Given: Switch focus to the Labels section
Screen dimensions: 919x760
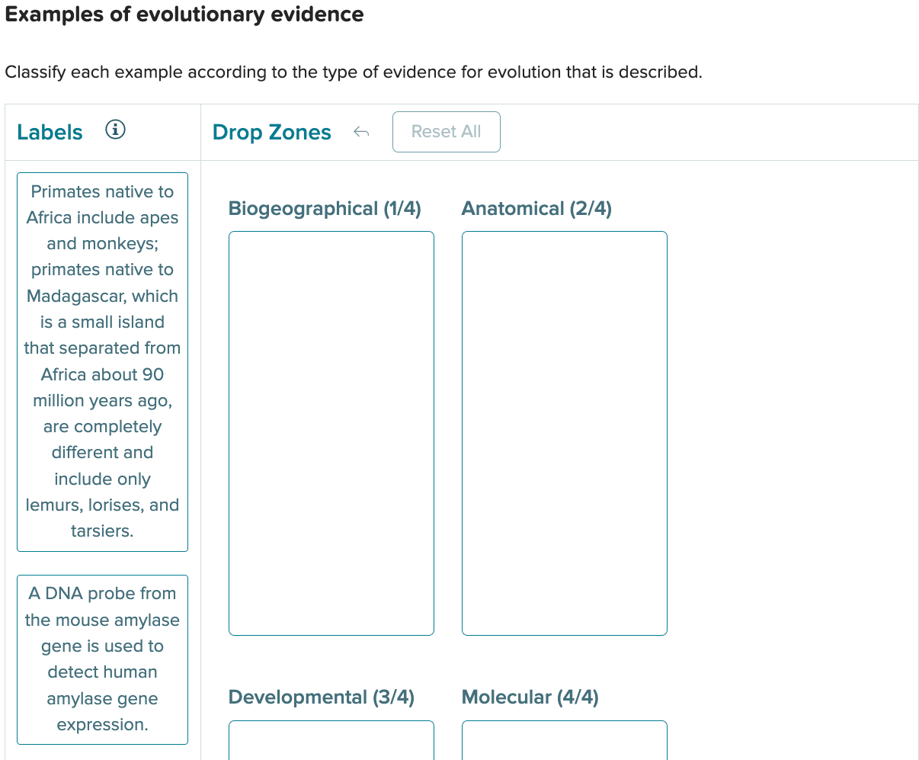Looking at the screenshot, I should click(50, 131).
